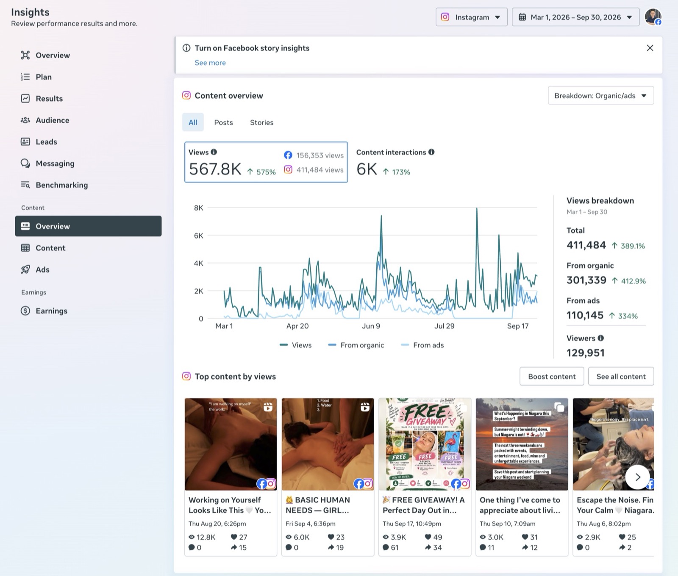Viewport: 678px width, 576px height.
Task: Open the Mar 1 – Sep 30 date range picker
Action: (575, 17)
